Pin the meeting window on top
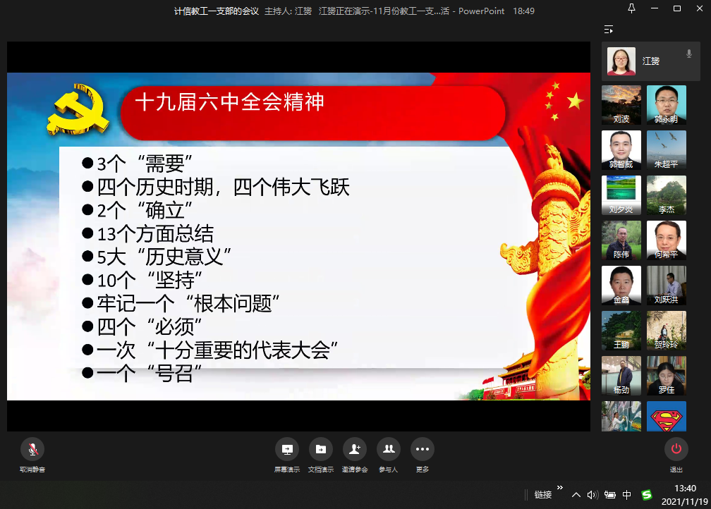This screenshot has width=711, height=509. (x=631, y=8)
